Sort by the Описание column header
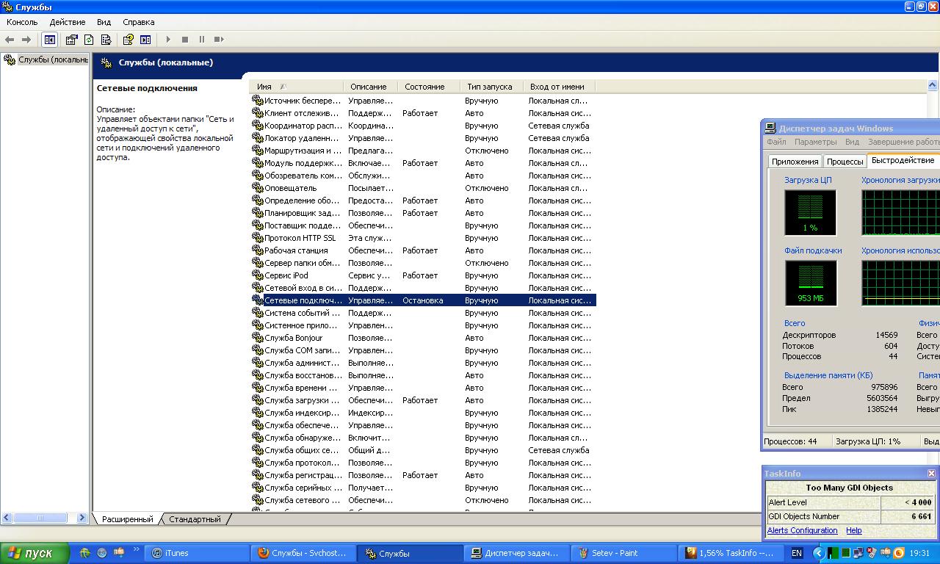Screen dimensions: 940x564 (x=370, y=87)
